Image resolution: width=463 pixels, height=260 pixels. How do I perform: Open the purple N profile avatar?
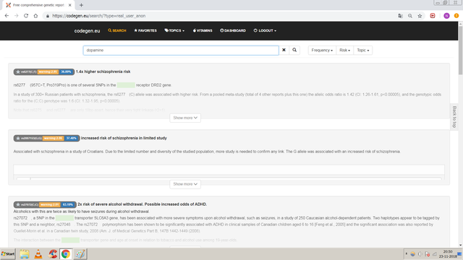[x=446, y=16]
